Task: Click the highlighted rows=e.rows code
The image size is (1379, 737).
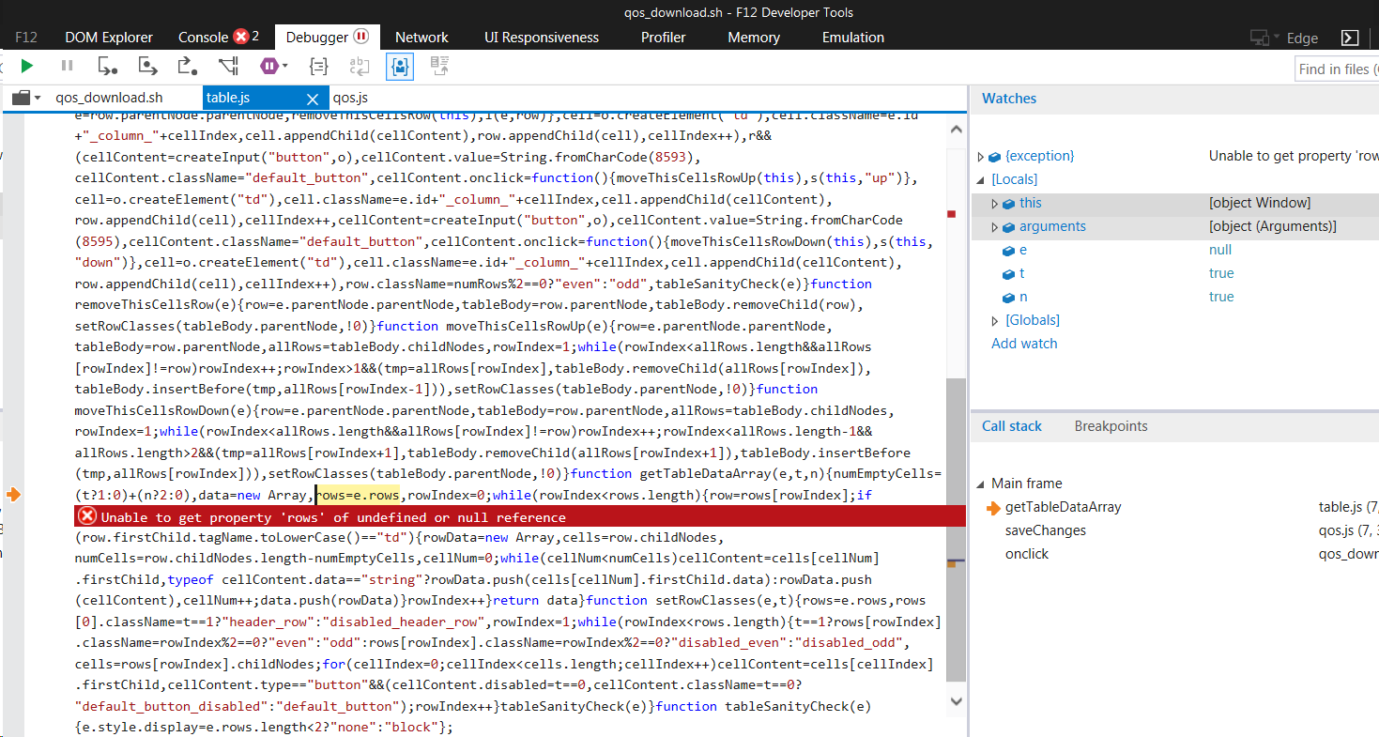Action: coord(358,495)
